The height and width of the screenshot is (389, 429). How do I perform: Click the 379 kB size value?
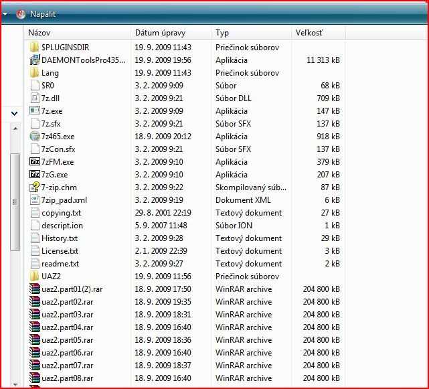tap(329, 162)
